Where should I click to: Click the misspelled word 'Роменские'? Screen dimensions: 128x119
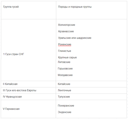tap(65, 44)
